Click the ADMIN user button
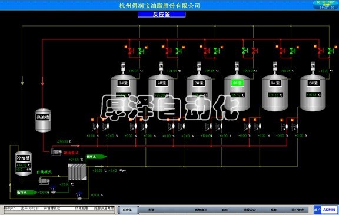This screenshot has width=339, height=215. (x=329, y=209)
